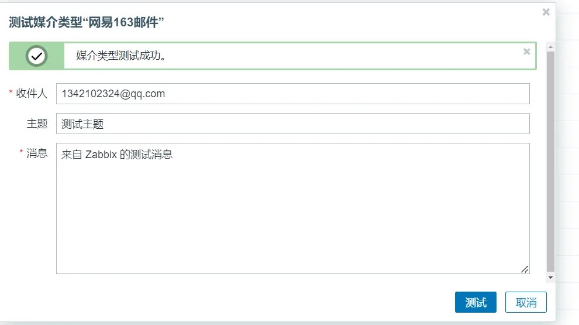Focus the 主题 subject input field
The image size is (579, 325).
tap(292, 124)
